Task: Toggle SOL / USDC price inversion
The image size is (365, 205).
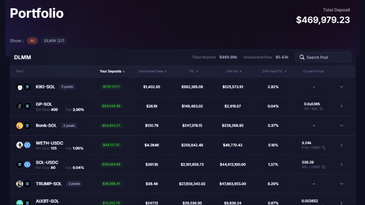Action: [324, 167]
